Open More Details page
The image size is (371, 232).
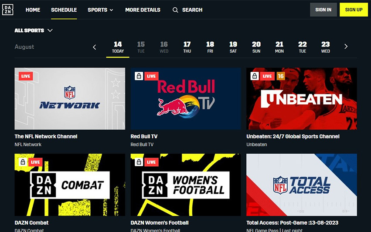pyautogui.click(x=143, y=10)
